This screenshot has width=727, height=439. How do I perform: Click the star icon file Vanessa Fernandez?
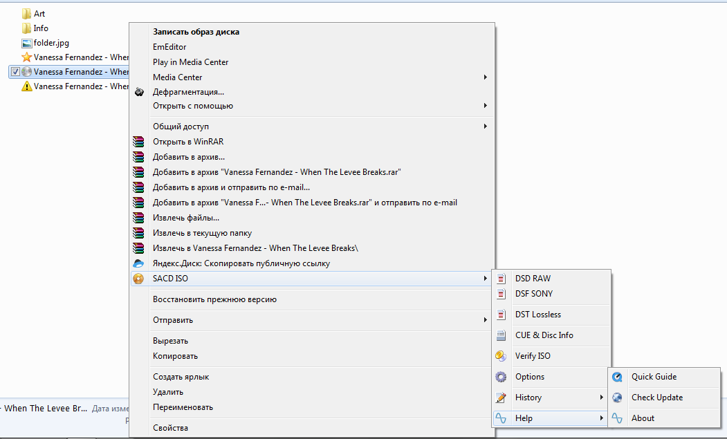click(27, 57)
